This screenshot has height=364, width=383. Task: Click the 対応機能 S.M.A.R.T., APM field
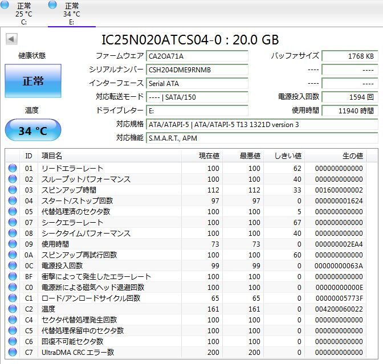point(261,138)
